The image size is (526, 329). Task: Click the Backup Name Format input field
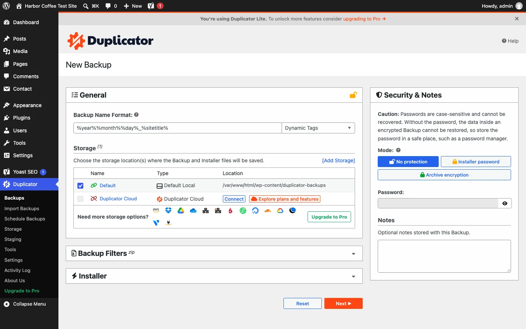click(x=178, y=128)
